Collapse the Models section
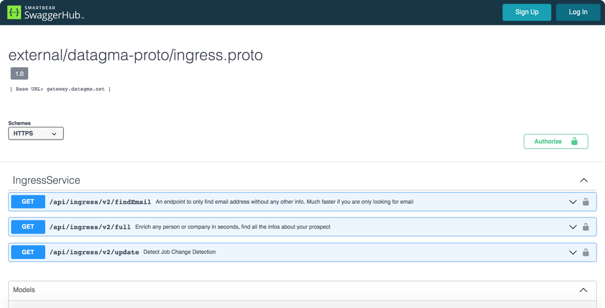The width and height of the screenshot is (605, 308). pos(583,290)
